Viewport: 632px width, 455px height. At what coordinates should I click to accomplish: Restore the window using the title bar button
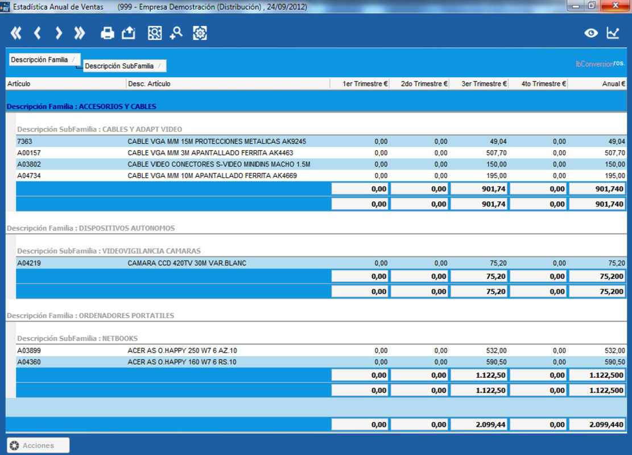click(591, 6)
